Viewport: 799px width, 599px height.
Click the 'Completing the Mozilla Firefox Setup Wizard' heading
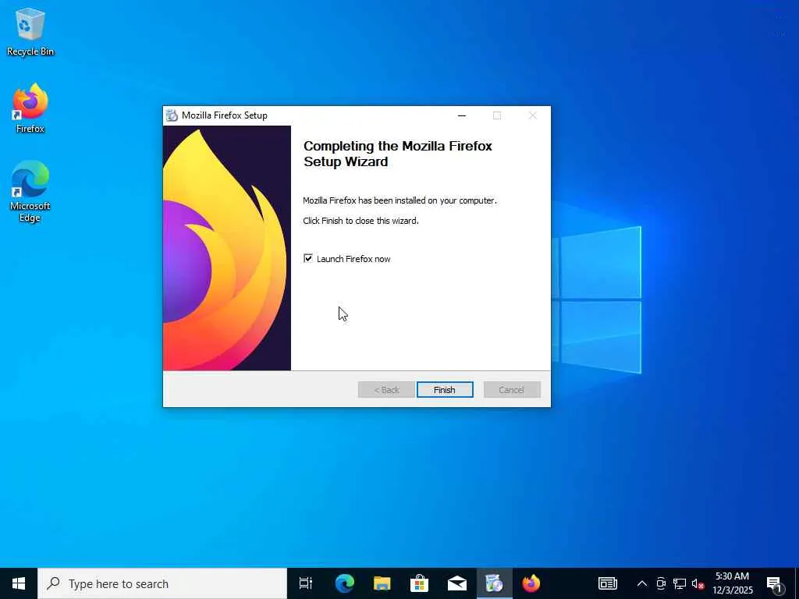[x=398, y=154]
